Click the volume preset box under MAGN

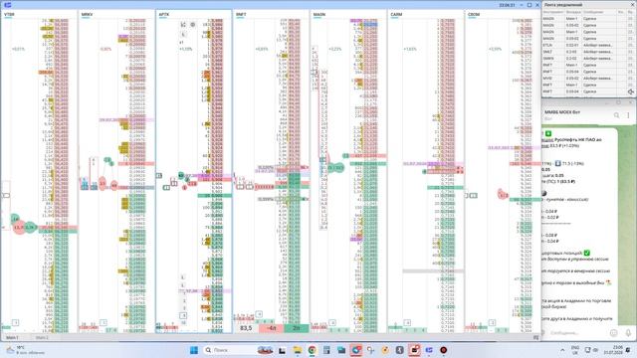point(332,322)
